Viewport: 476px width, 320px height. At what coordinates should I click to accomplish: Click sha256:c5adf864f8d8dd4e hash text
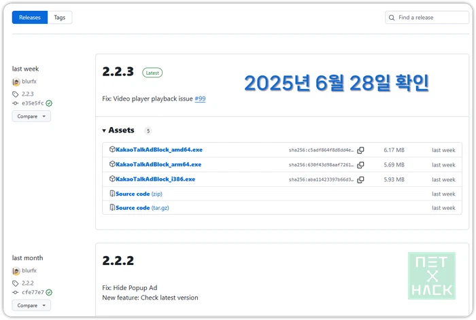coord(321,150)
